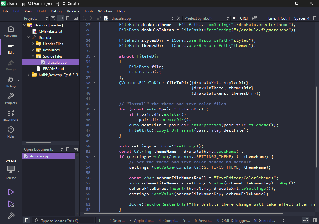Toggle the file writable lock icon

tap(99, 18)
